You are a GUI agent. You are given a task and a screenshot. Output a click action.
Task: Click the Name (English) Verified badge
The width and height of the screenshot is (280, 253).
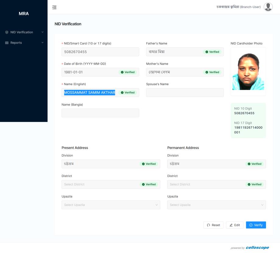click(x=128, y=93)
